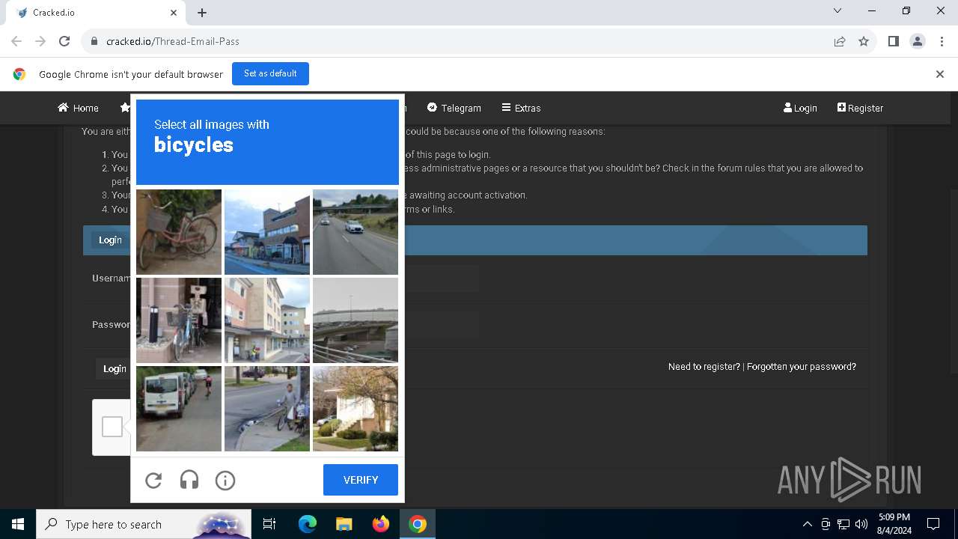Expand the tab search dropdown
Viewport: 958px width, 539px height.
[x=838, y=11]
